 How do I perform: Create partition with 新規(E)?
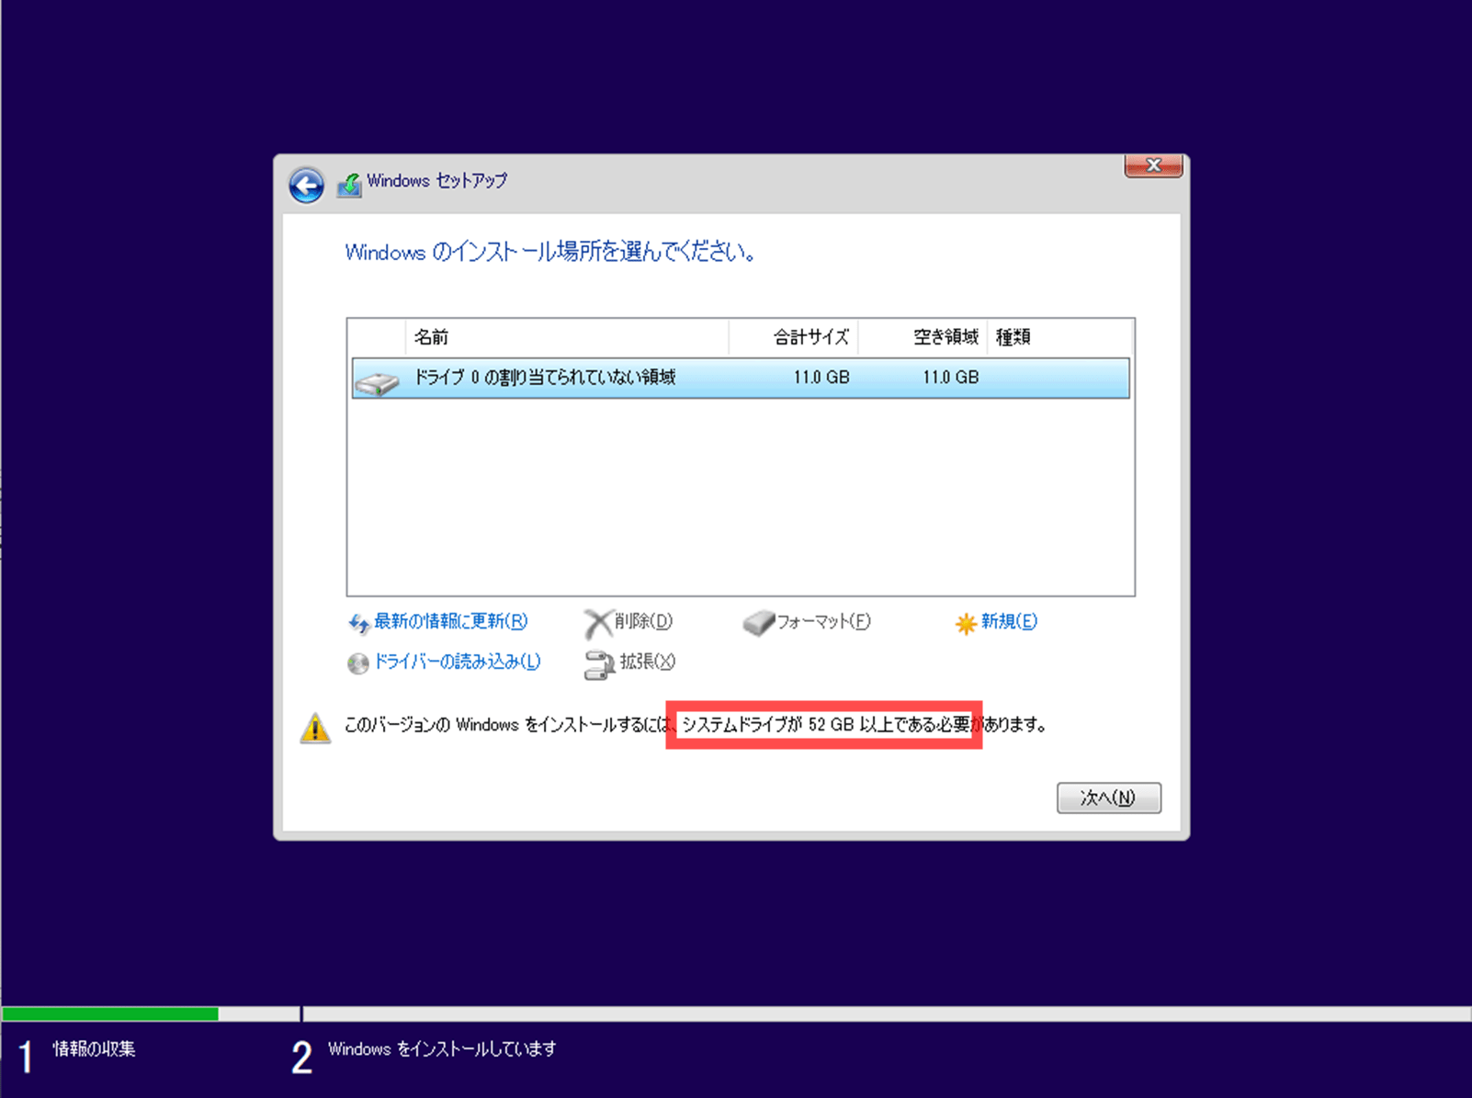1009,622
